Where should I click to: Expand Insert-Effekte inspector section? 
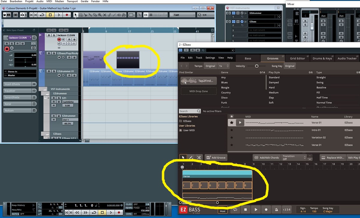pyautogui.click(x=20, y=84)
